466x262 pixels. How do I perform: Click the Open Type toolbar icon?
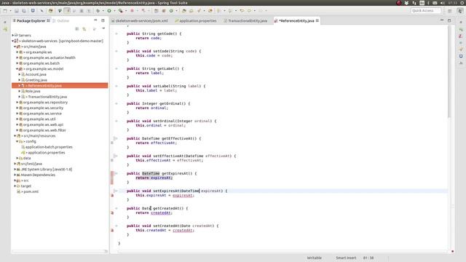184,11
